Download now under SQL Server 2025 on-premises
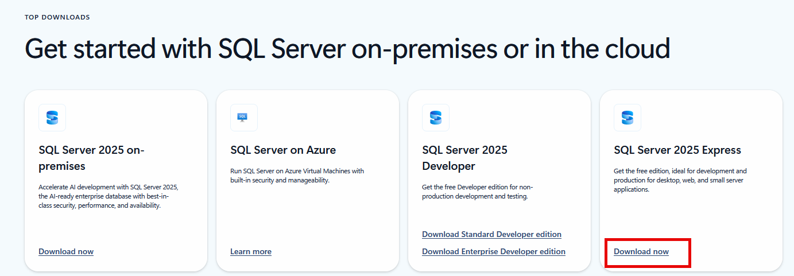Image resolution: width=794 pixels, height=276 pixels. point(66,251)
